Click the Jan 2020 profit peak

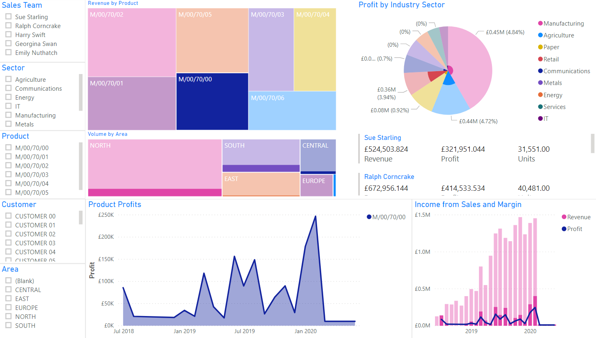coord(315,216)
